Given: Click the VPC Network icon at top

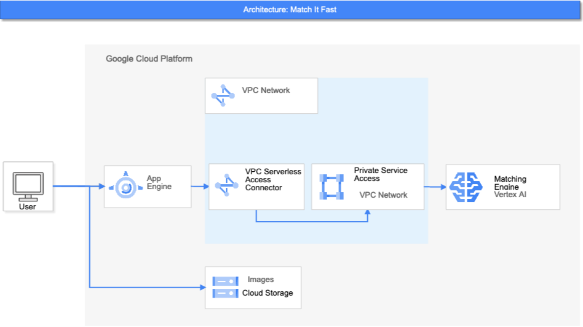Looking at the screenshot, I should 223,95.
